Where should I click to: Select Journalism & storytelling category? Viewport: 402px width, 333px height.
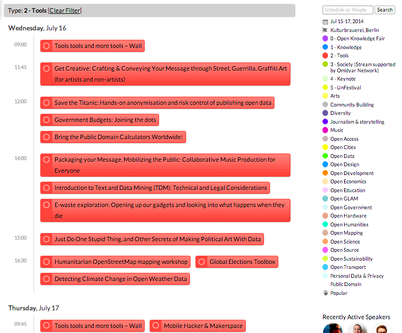pos(357,121)
